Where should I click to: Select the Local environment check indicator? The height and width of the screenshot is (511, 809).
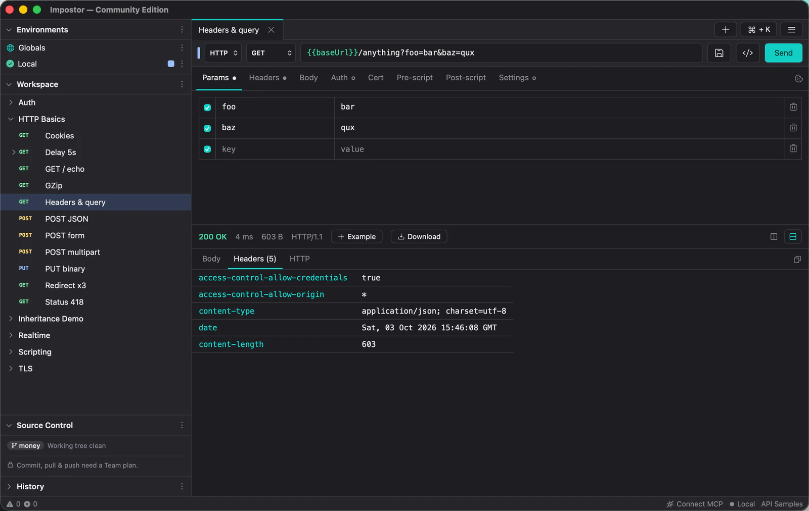pos(10,64)
